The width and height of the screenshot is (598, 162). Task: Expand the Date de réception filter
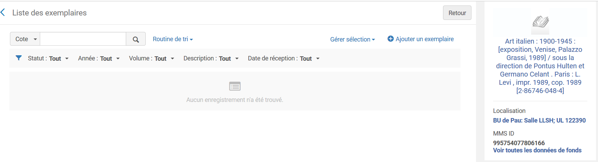[284, 59]
